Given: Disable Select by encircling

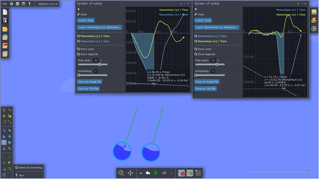Looking at the screenshot, I should click(16, 168).
